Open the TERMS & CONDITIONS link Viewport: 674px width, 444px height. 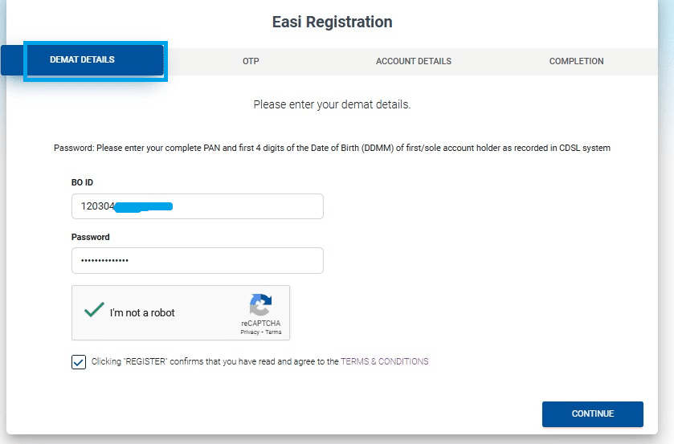pyautogui.click(x=385, y=361)
